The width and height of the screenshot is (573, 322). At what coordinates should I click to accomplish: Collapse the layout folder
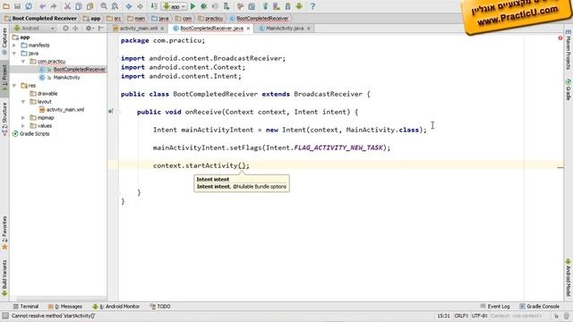click(x=23, y=101)
